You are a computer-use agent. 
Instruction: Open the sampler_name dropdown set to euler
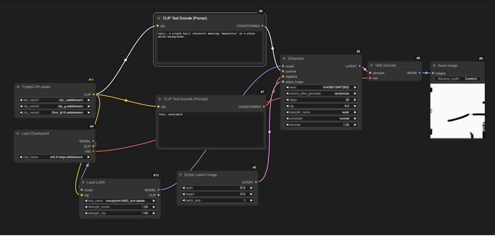[x=321, y=112]
